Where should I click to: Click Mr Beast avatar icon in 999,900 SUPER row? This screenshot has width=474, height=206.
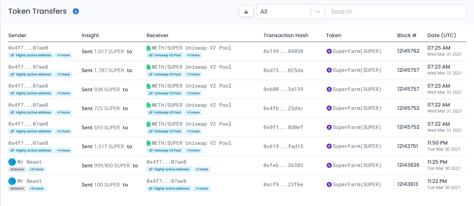click(12, 162)
